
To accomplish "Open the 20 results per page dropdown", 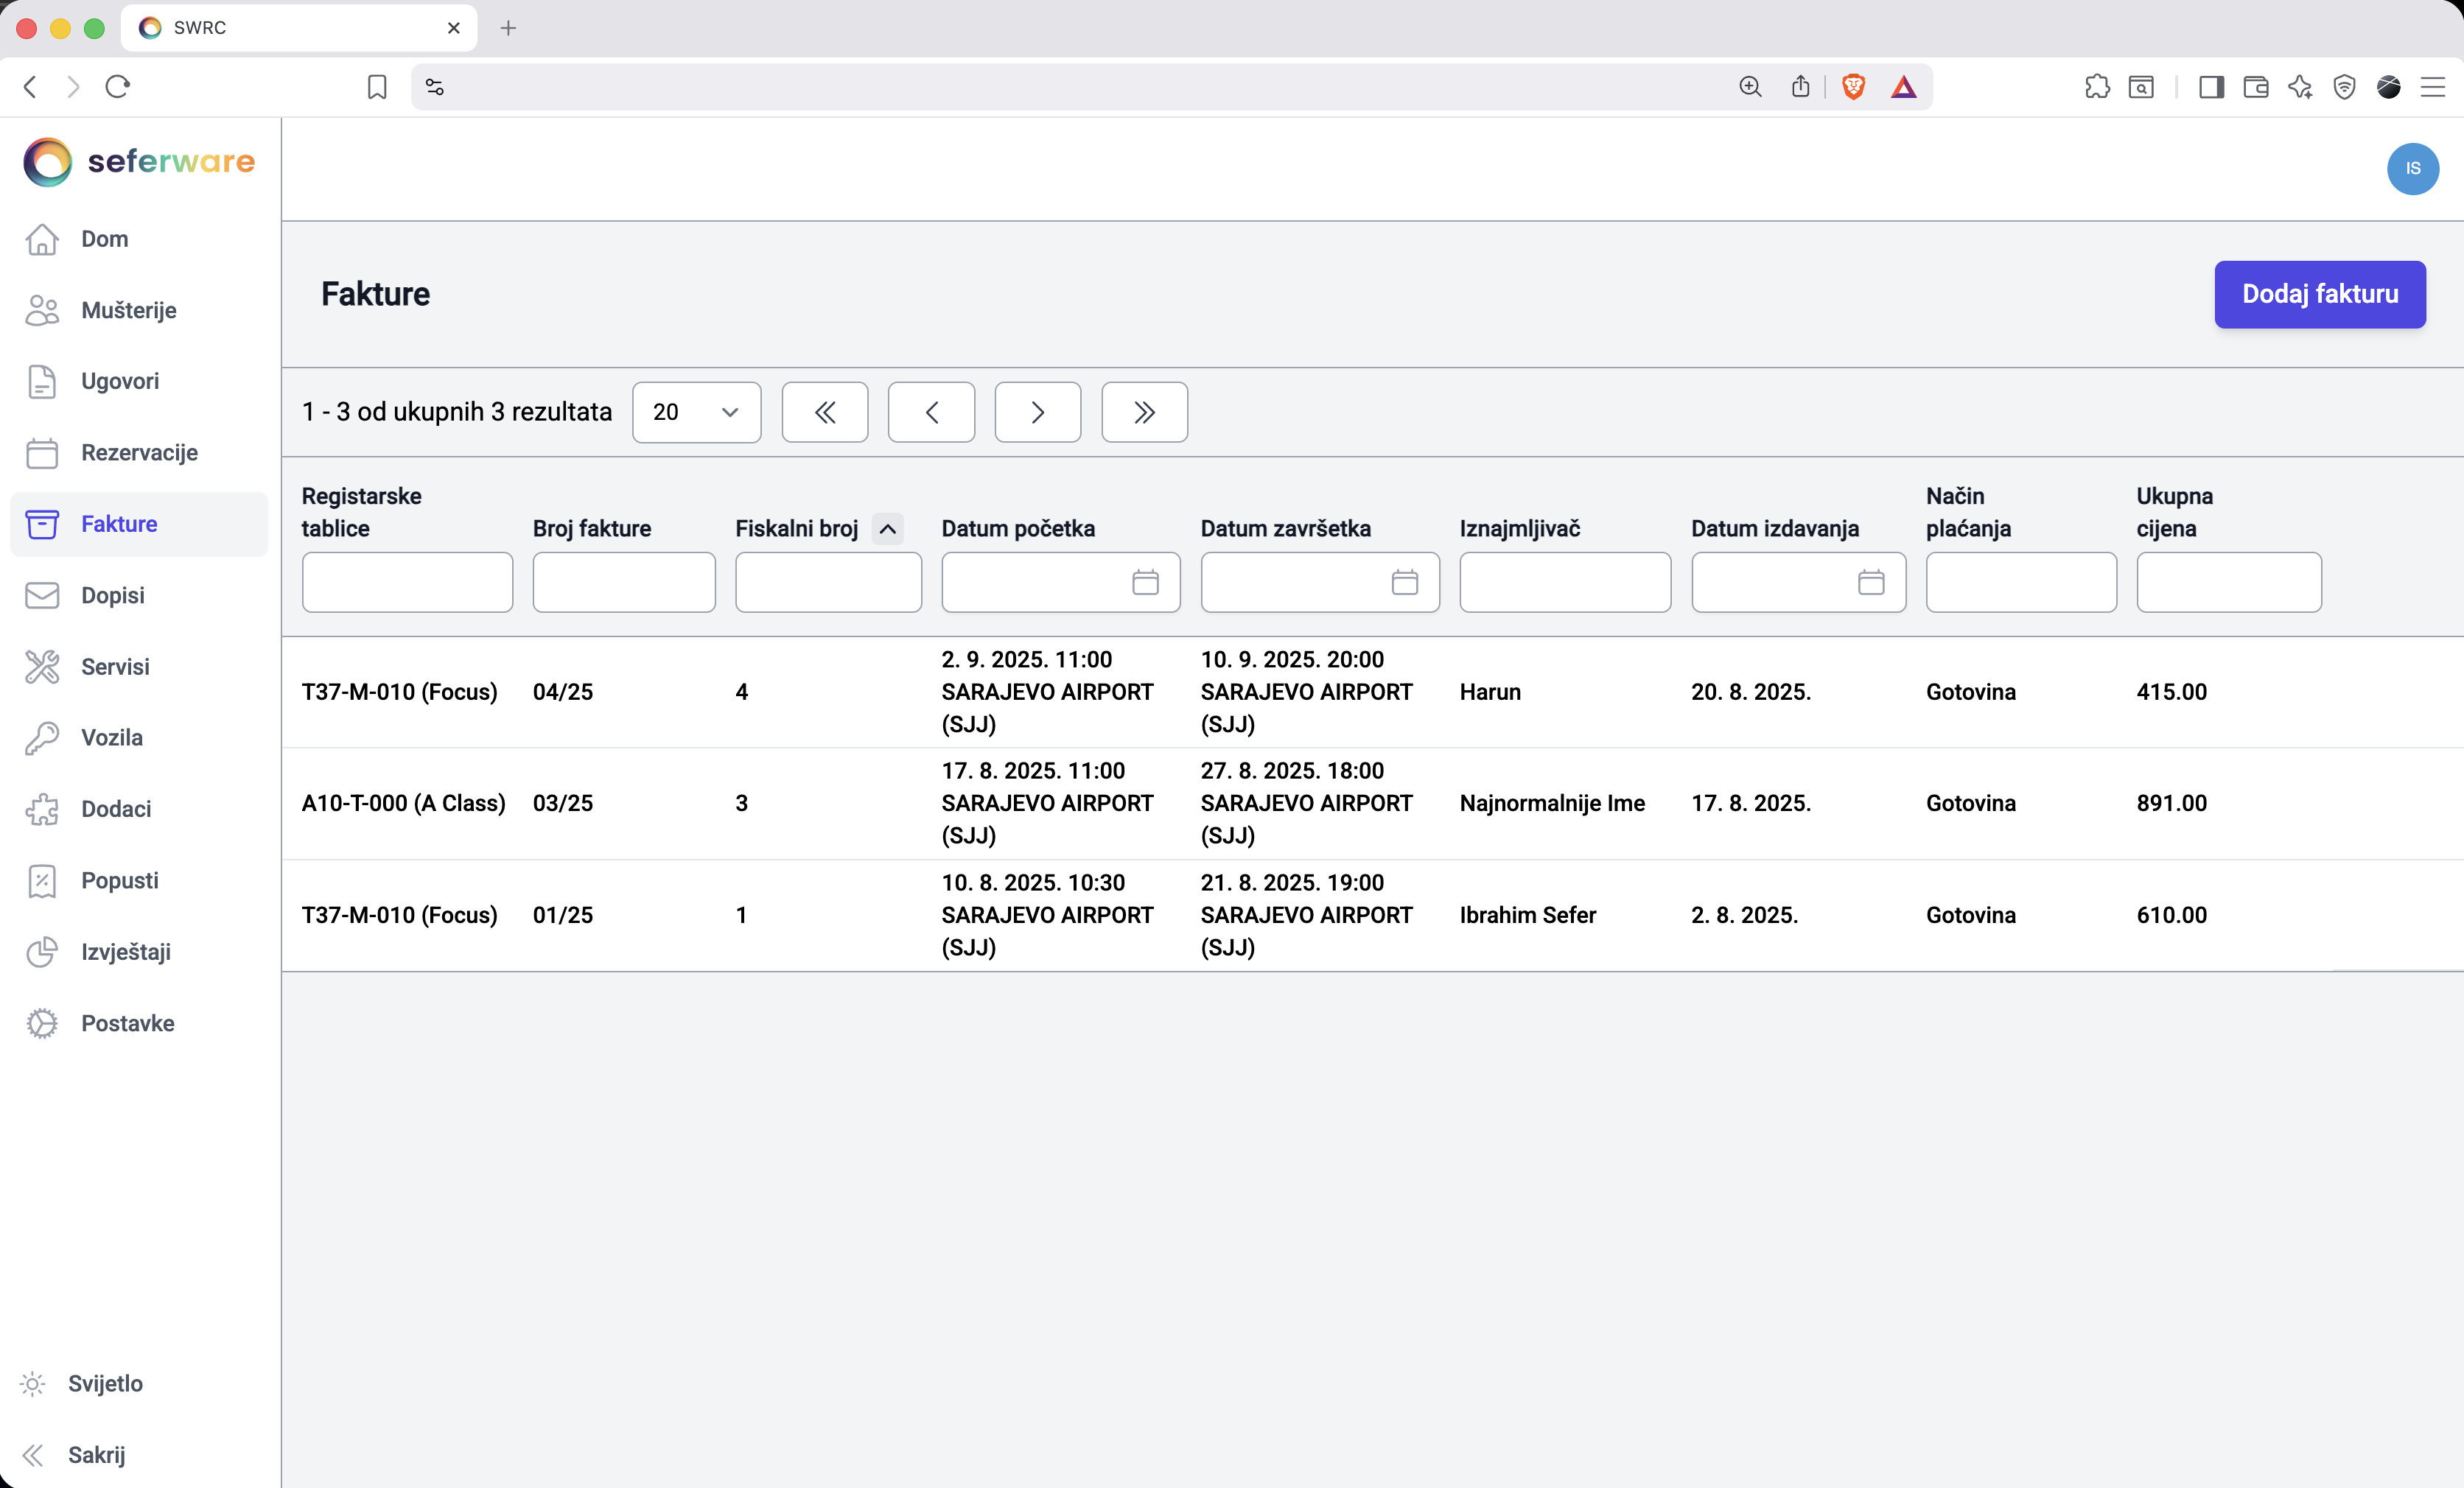I will click(696, 412).
